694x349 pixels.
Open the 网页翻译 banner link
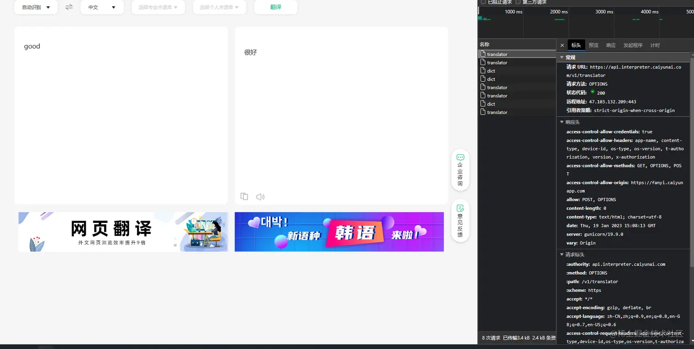pyautogui.click(x=123, y=232)
